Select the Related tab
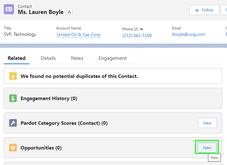The height and width of the screenshot is (165, 227). (x=17, y=58)
